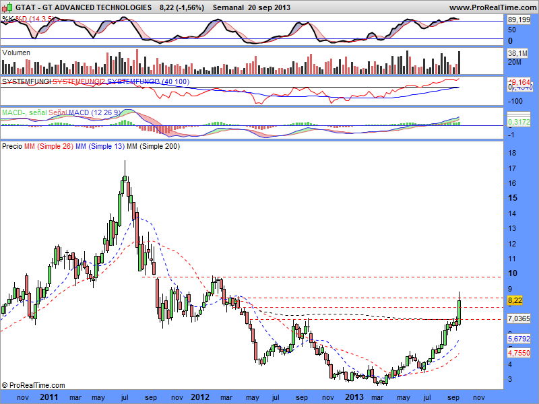This screenshot has height=404, width=539.
Task: Click the %K %D (14 3 5) stochastic label
Action: [28, 19]
